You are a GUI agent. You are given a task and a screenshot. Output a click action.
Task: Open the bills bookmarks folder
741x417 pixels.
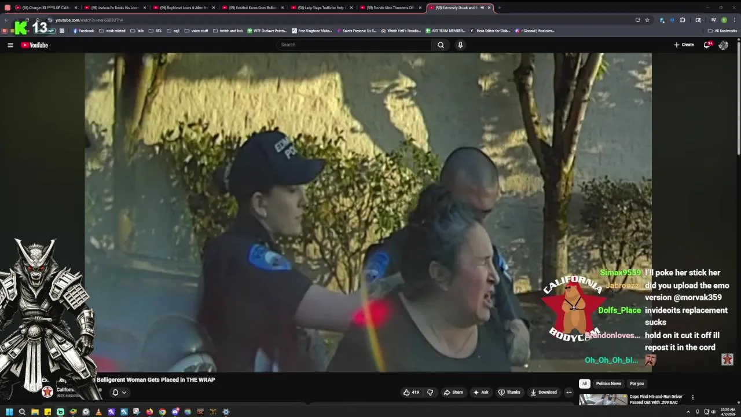tap(137, 31)
